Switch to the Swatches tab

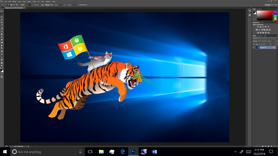(259, 9)
